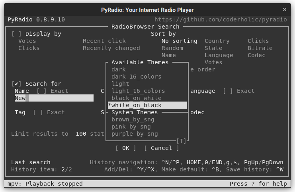
Task: Click the mpv: Playback stopped status
Action: point(45,184)
